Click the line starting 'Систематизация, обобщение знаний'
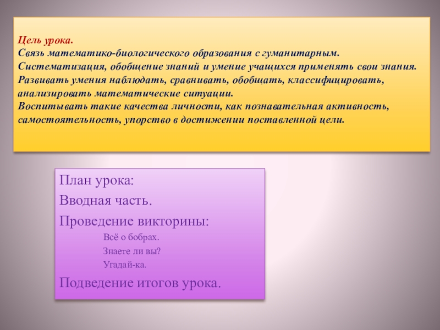The width and height of the screenshot is (440, 330). (x=217, y=67)
